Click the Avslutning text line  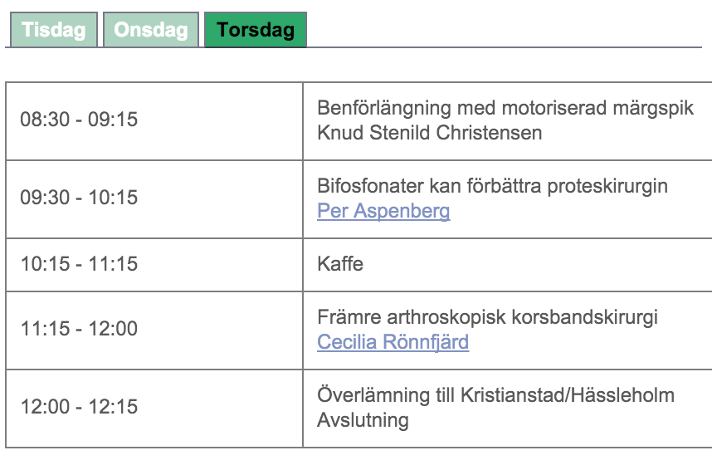point(363,420)
